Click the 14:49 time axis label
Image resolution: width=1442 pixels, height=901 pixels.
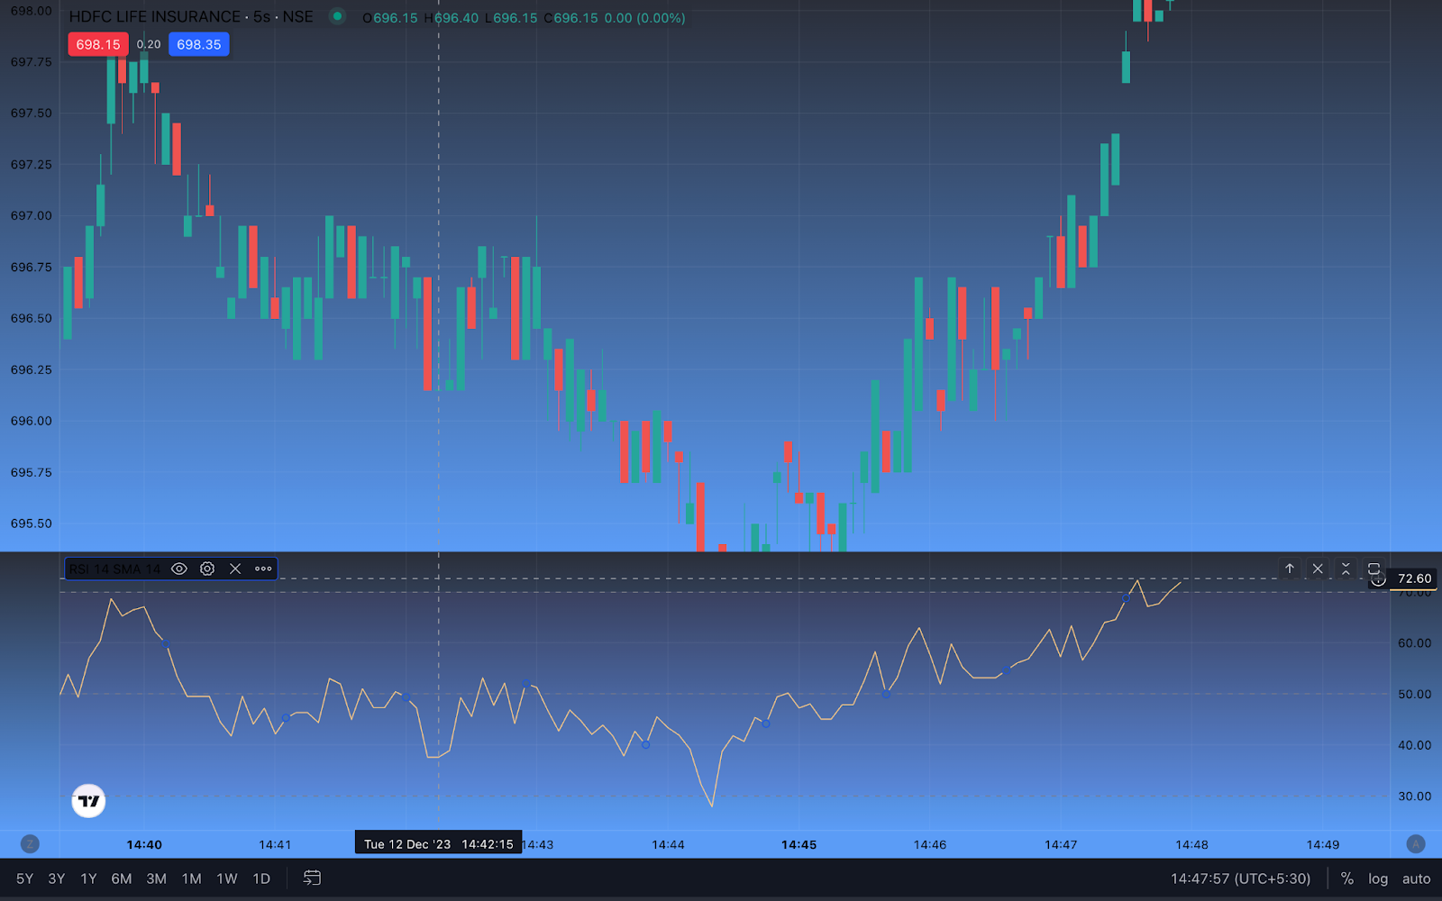coord(1322,844)
